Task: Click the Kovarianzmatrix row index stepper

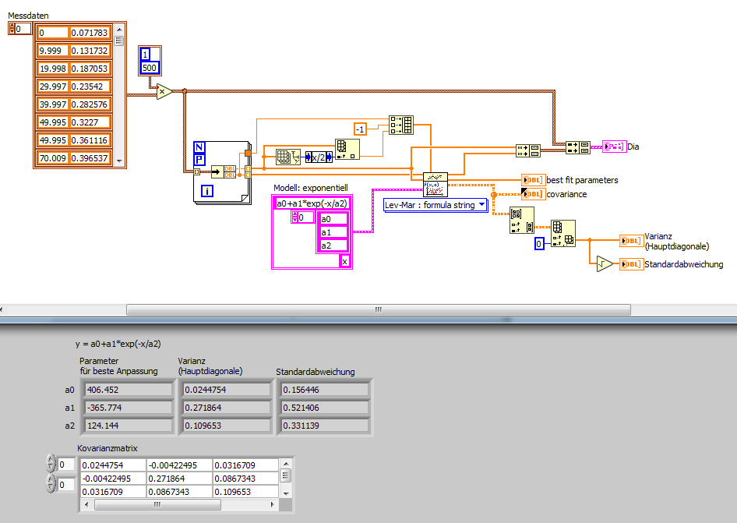Action: [x=51, y=465]
